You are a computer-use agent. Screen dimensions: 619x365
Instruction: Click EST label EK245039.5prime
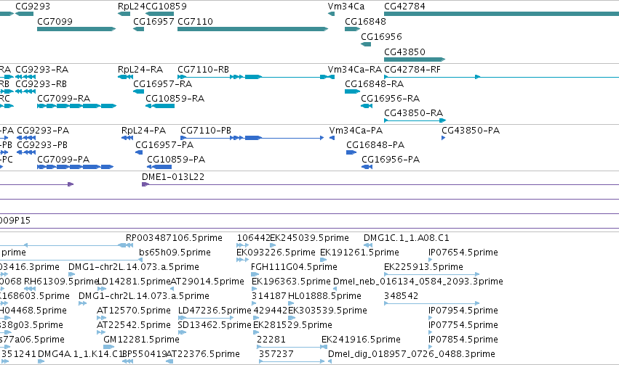coord(310,238)
